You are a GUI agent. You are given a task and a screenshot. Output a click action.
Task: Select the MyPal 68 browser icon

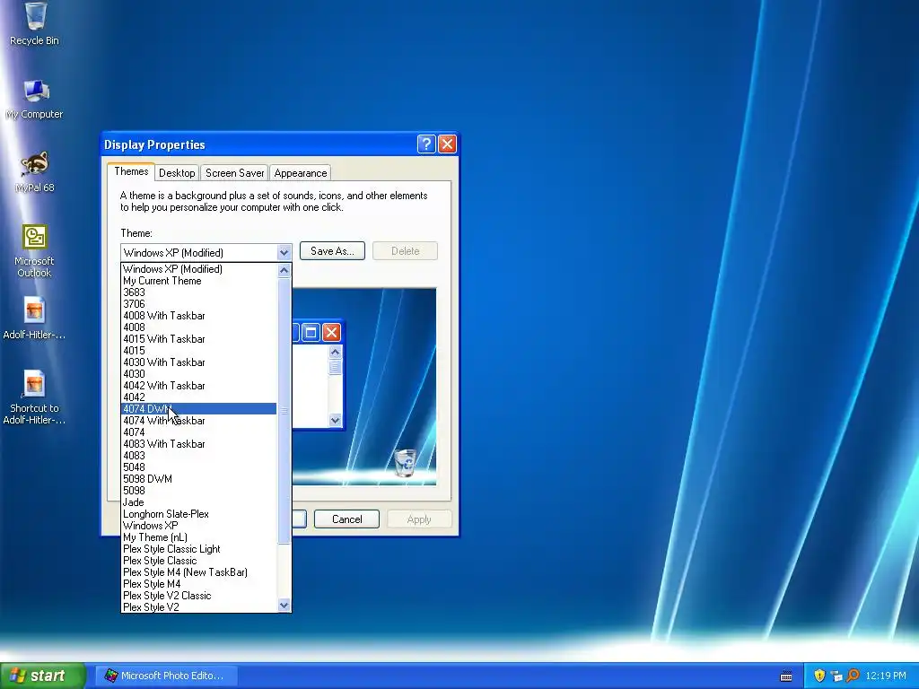tap(35, 171)
